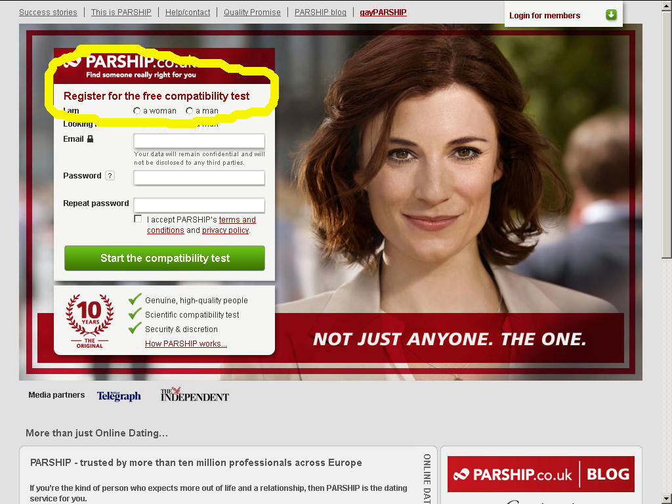
Task: Click the 'More than just Online Dating...' heading
Action: click(x=97, y=433)
